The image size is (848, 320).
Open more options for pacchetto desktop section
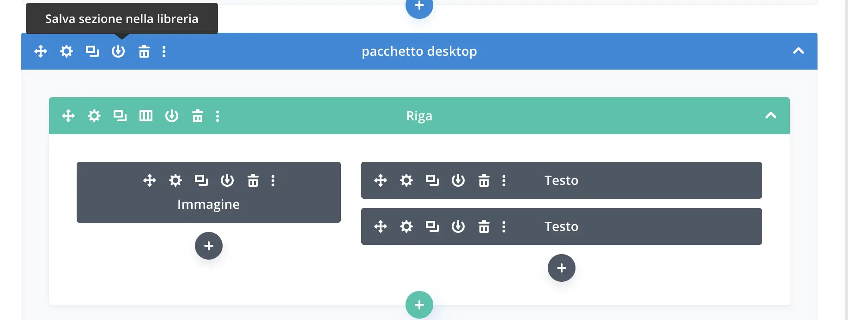coord(164,51)
